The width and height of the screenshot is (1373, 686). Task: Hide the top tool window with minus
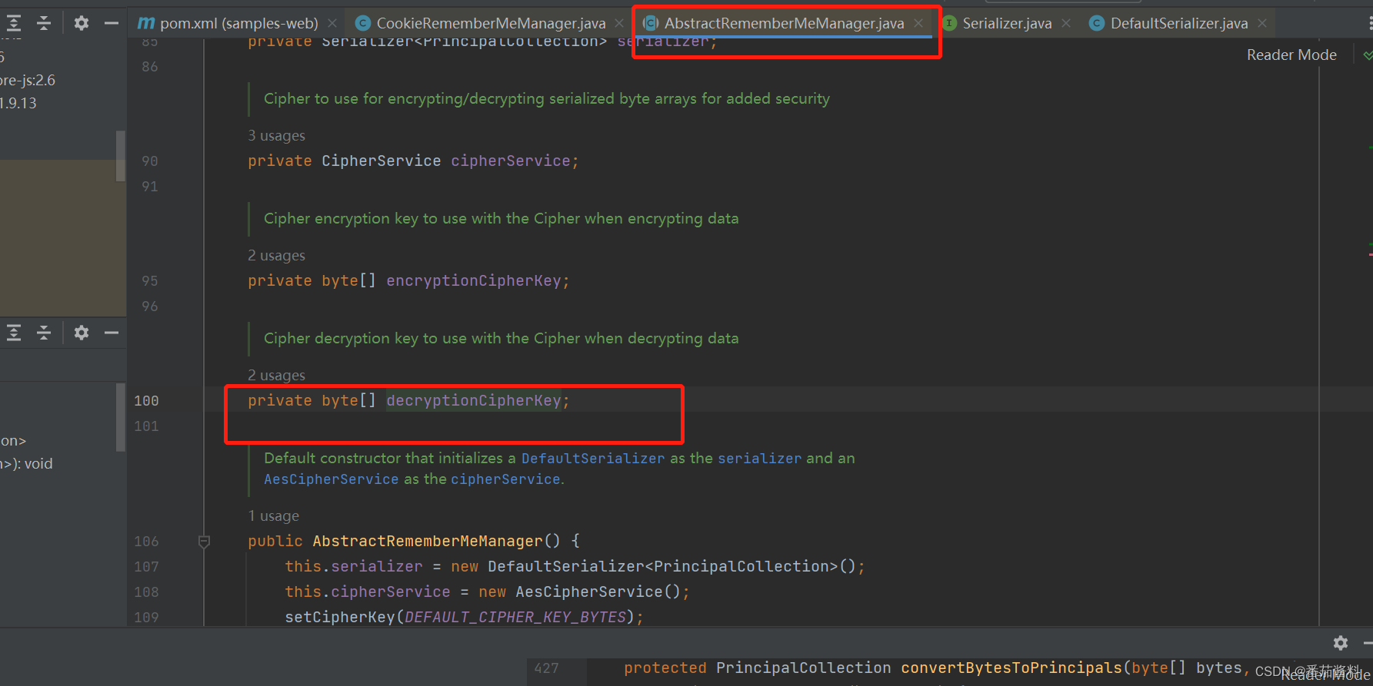pyautogui.click(x=112, y=23)
